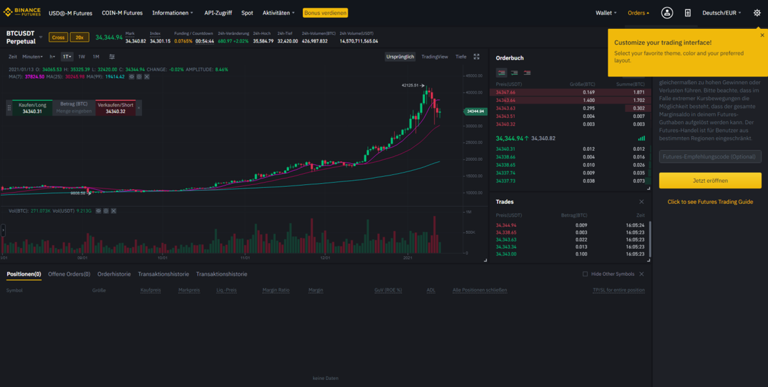Open the depth chart icon beside the last price
Screen dimensions: 768x387
pos(641,138)
